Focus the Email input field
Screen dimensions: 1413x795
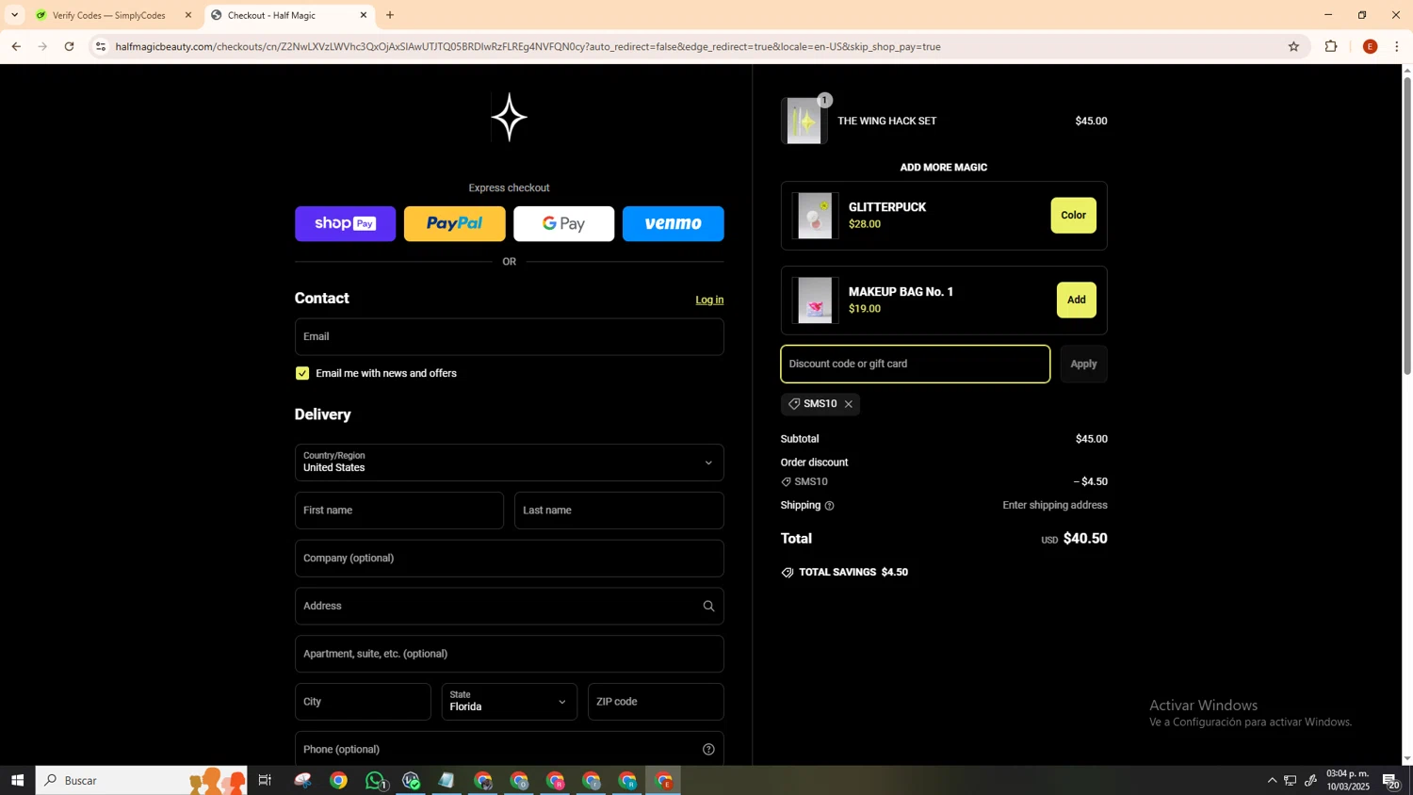(509, 336)
